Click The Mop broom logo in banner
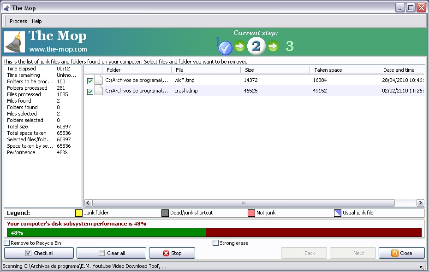 (x=14, y=42)
